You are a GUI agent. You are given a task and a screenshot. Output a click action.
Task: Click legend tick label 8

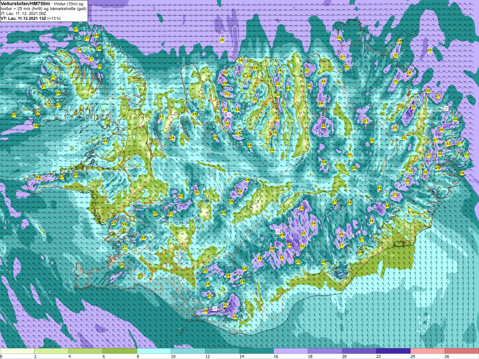[138, 356]
